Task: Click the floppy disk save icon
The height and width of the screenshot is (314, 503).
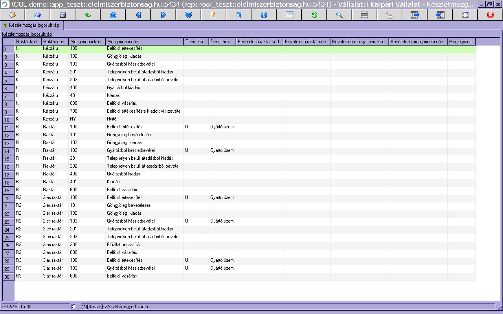Action: 63,15
